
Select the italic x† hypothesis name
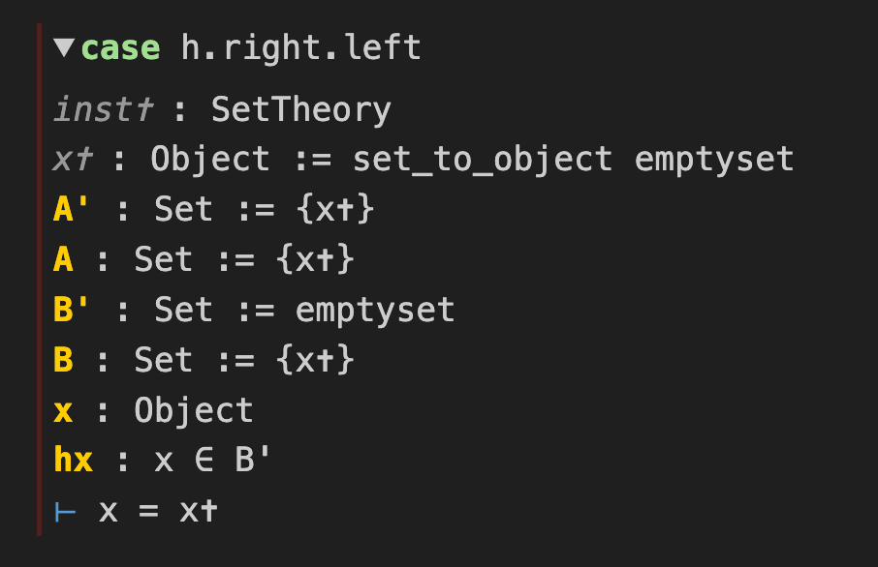click(x=73, y=159)
